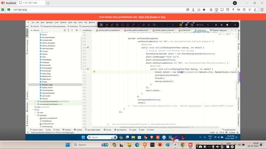
Task: Select Admin_Dashbord class in project tree
Action: pyautogui.click(x=48, y=46)
